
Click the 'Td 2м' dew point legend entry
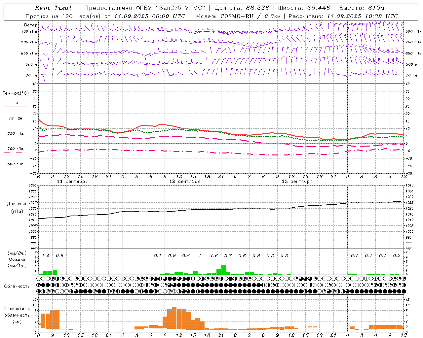pos(15,118)
